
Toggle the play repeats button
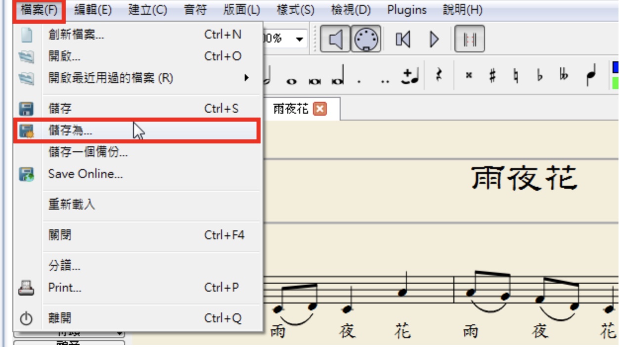click(x=470, y=39)
